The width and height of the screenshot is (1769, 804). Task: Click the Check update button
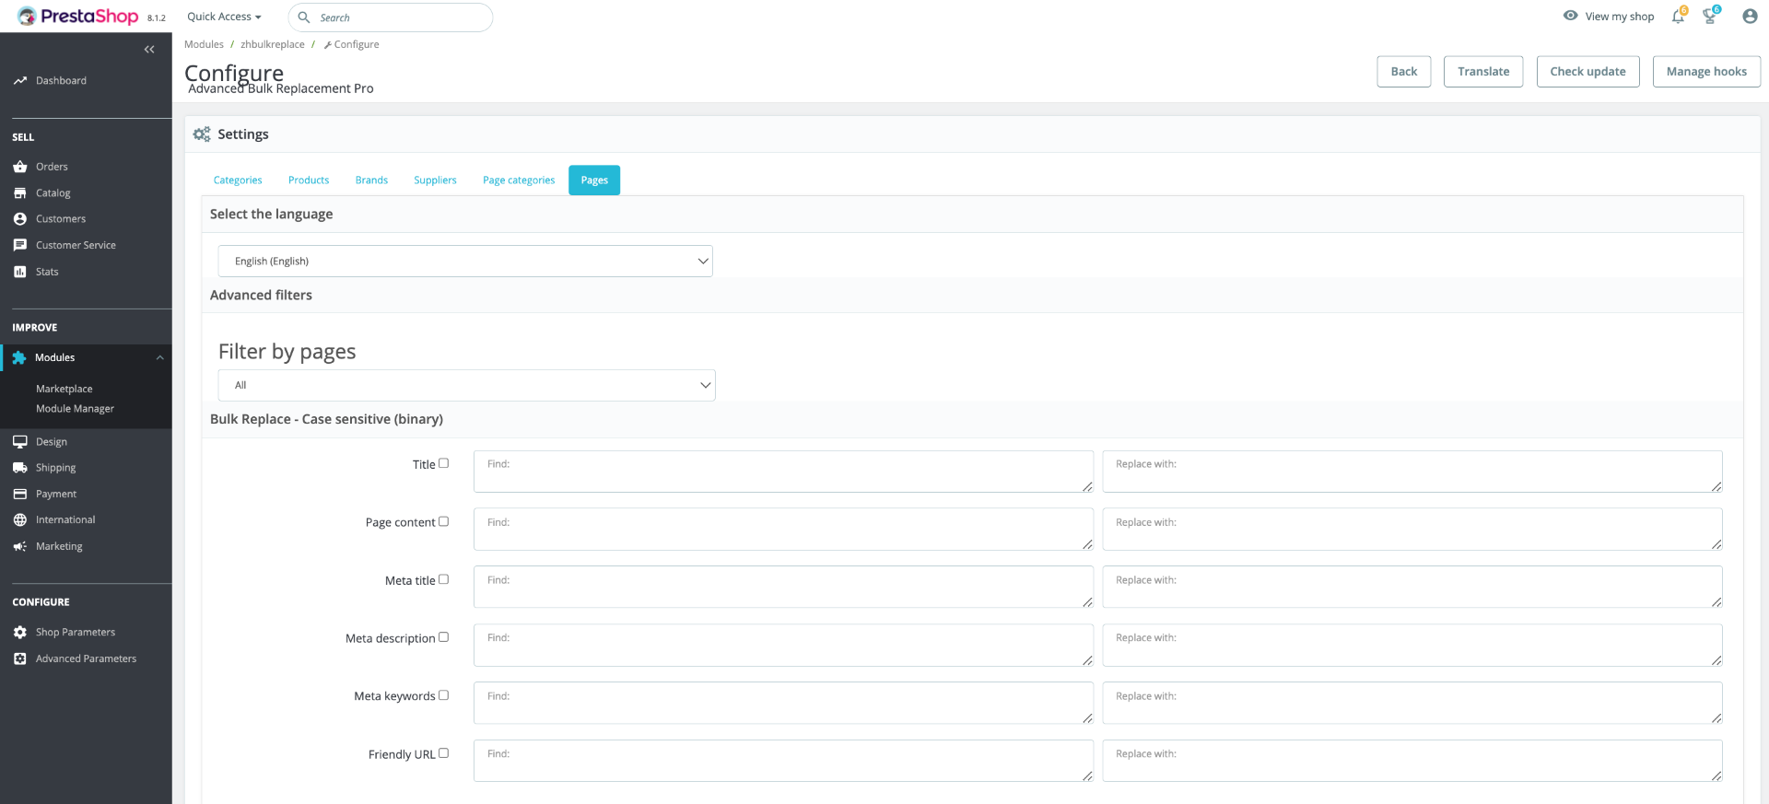(x=1587, y=72)
